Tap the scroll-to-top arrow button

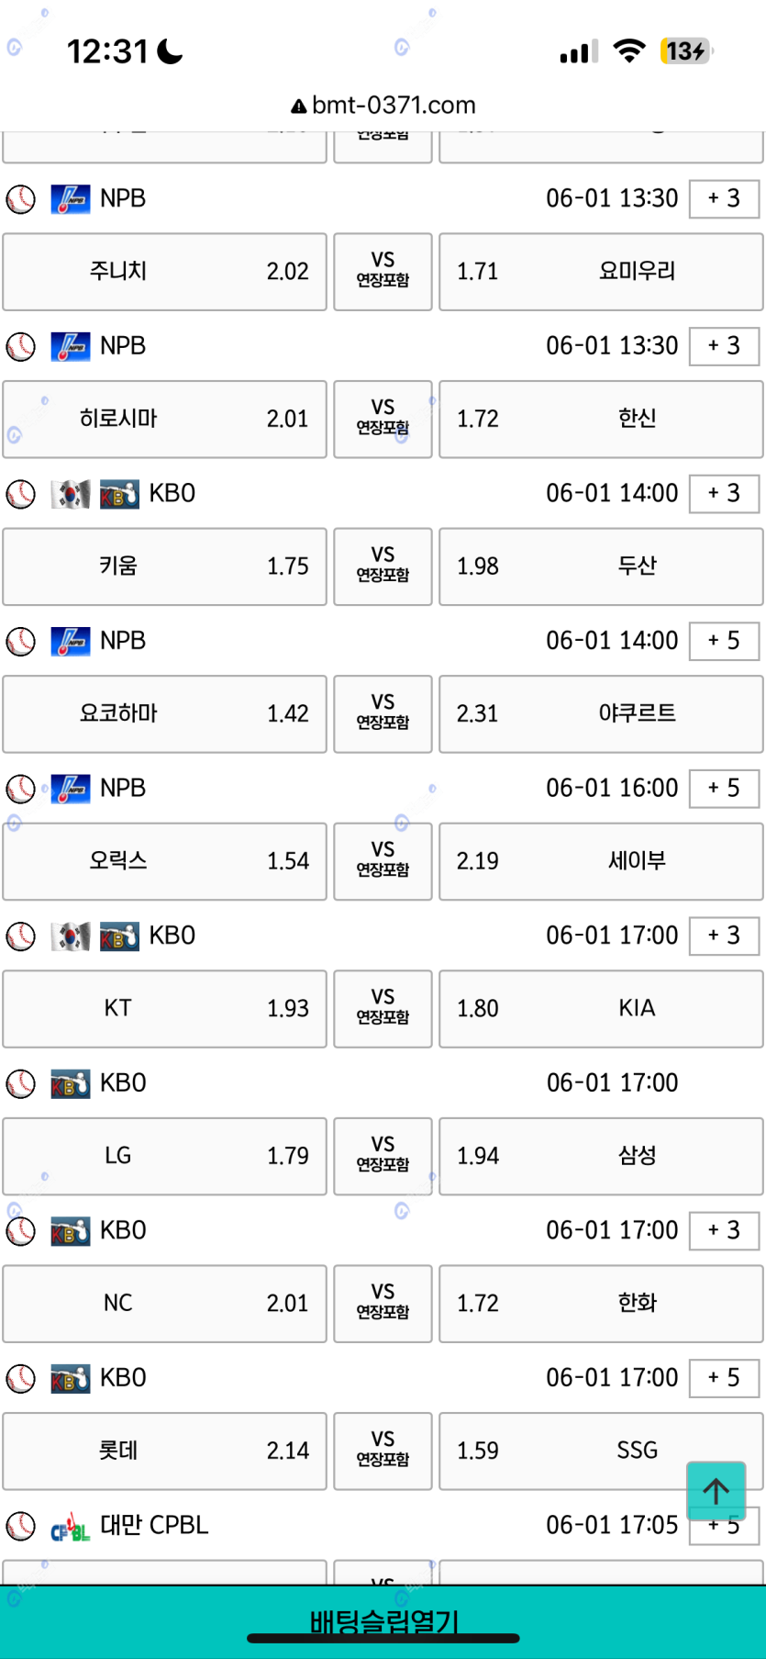[716, 1490]
